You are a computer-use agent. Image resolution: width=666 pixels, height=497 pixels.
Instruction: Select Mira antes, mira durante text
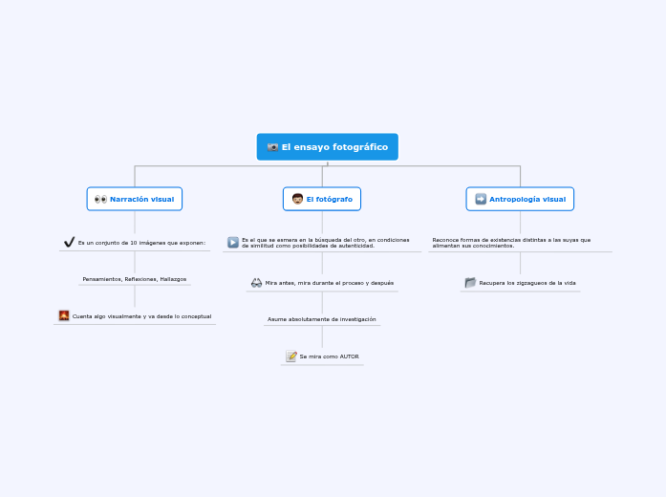329,283
